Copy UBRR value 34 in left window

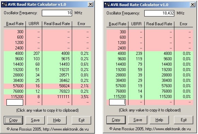pos(37,75)
